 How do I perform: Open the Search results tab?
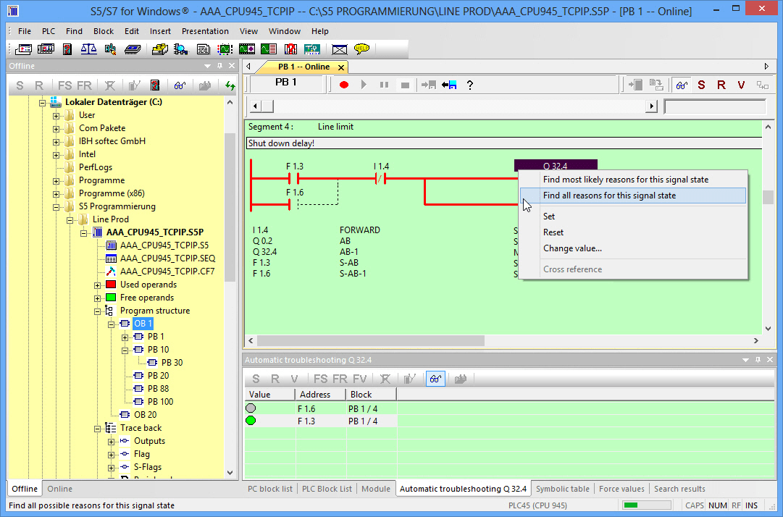(x=679, y=489)
